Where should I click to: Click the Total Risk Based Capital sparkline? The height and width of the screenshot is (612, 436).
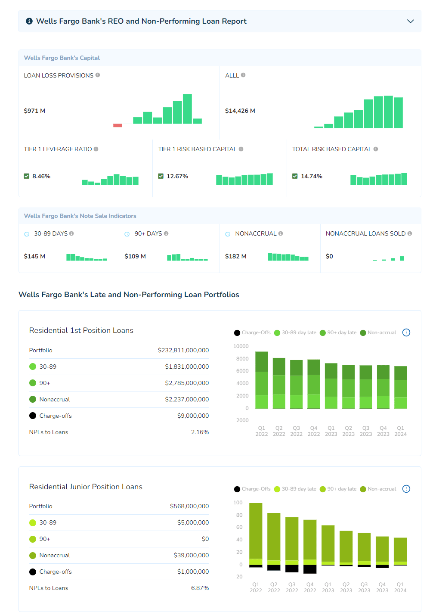coord(379,179)
